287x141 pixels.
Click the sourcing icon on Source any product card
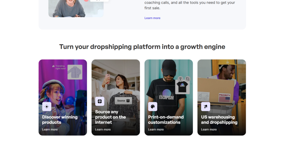pos(99,101)
